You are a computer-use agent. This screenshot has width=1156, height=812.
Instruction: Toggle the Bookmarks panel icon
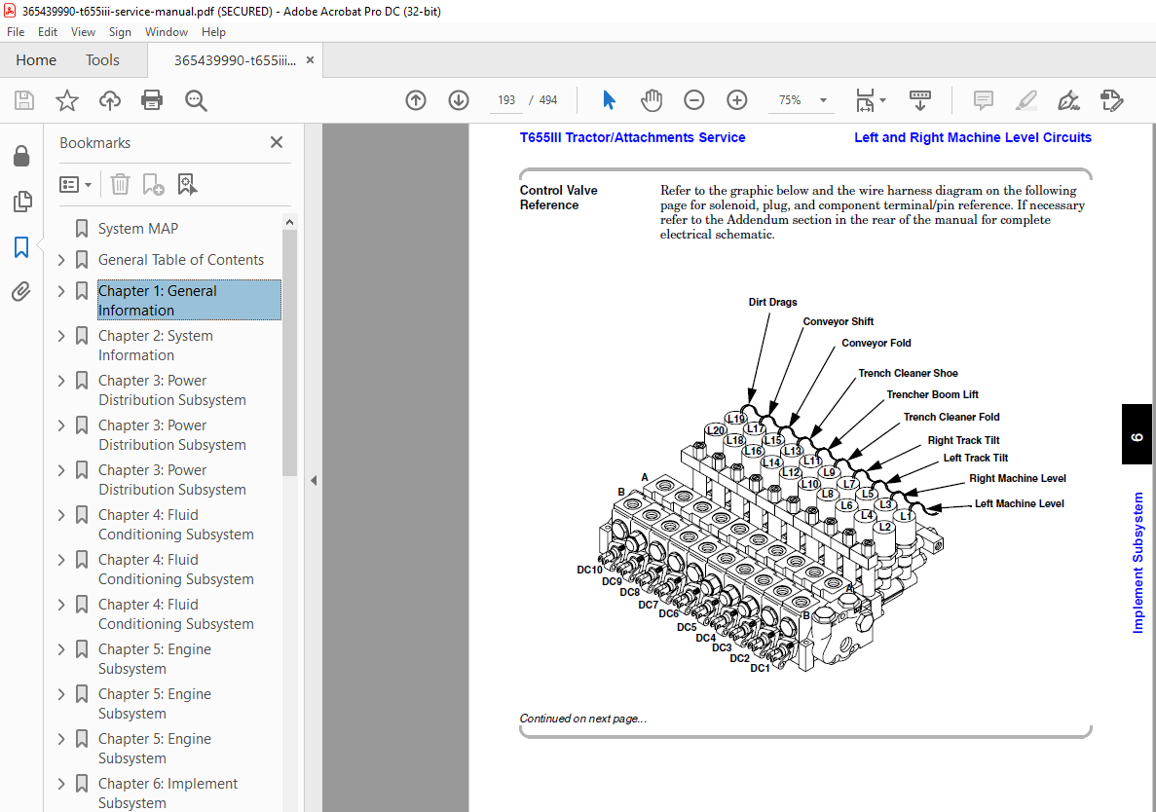click(21, 247)
